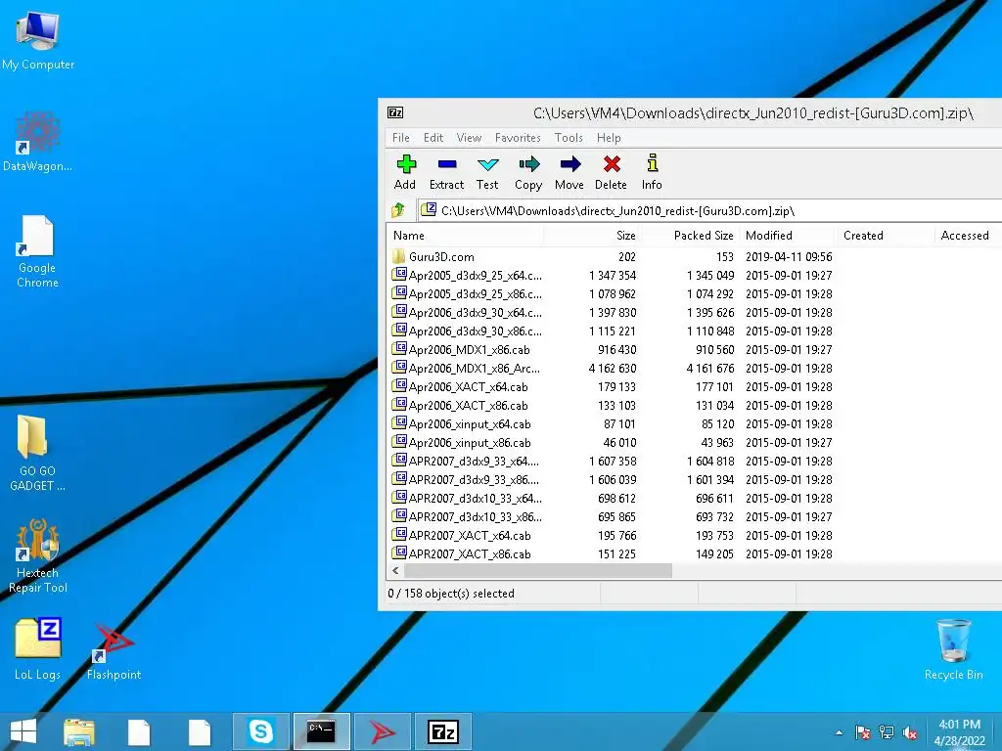The width and height of the screenshot is (1002, 751).
Task: Open the Help menu
Action: point(609,138)
